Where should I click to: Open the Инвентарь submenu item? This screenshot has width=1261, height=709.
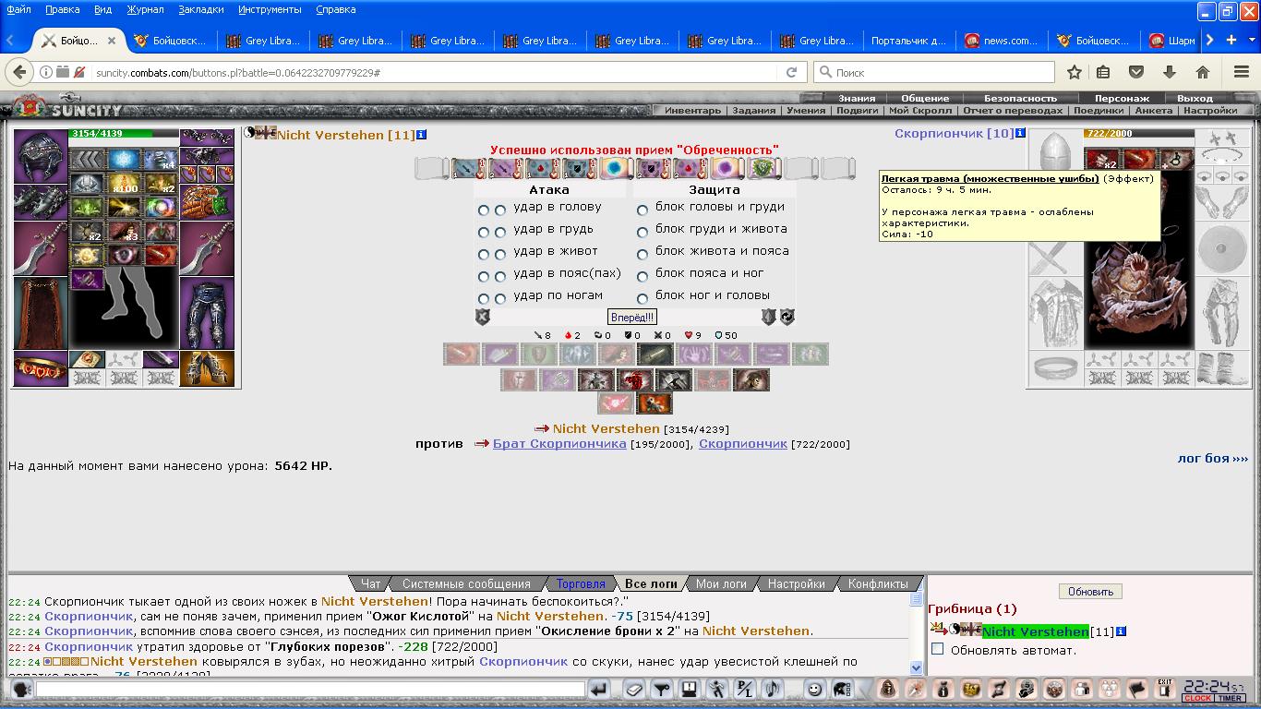(692, 110)
